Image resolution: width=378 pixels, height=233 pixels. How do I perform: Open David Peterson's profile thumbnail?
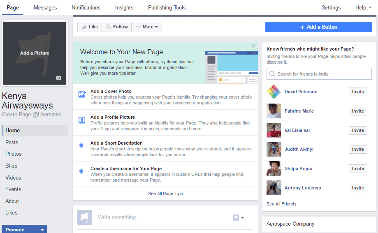(274, 92)
